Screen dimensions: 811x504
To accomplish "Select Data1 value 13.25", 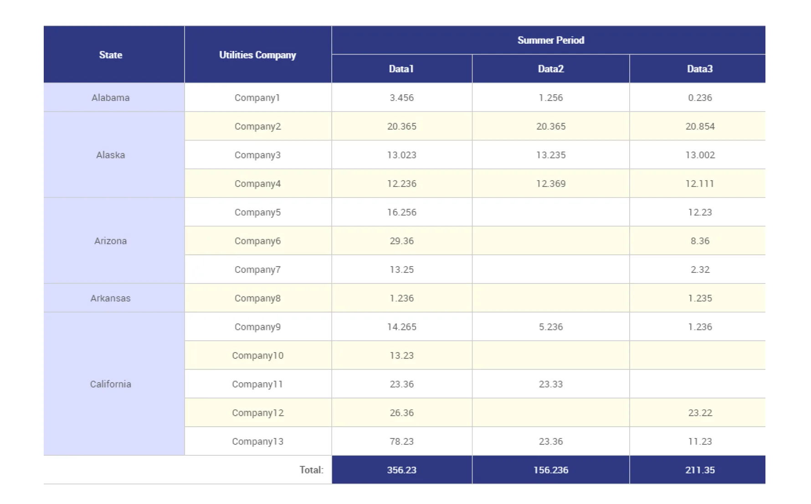I will [402, 269].
